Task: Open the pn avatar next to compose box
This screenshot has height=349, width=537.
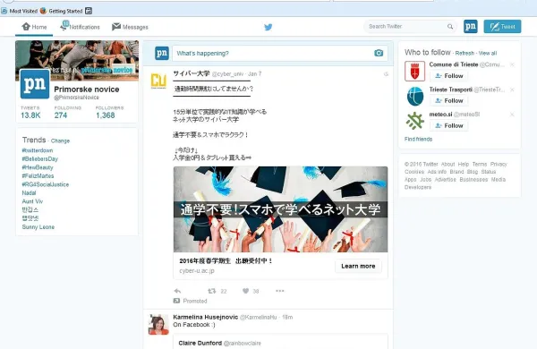Action: tap(162, 53)
